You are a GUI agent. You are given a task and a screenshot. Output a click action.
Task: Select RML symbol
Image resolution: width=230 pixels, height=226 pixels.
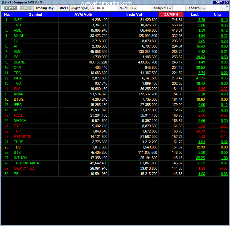18,30
